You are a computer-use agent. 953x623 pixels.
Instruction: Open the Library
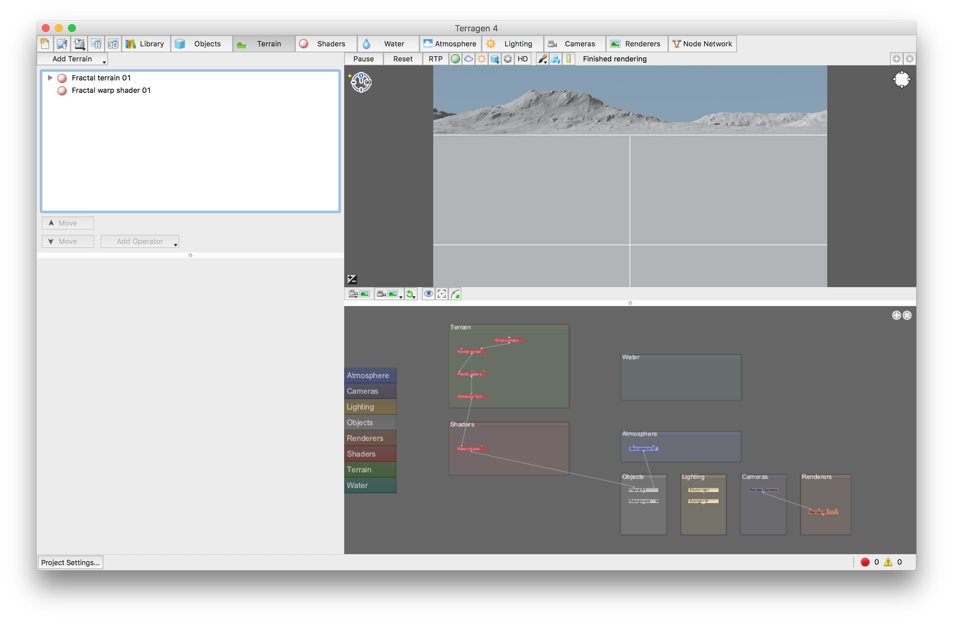[x=145, y=44]
